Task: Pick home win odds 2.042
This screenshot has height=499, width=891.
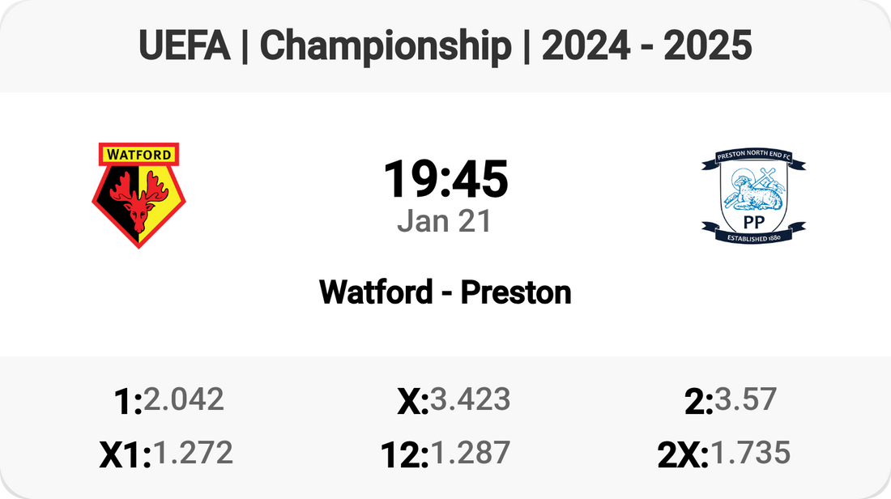Action: pyautogui.click(x=184, y=399)
